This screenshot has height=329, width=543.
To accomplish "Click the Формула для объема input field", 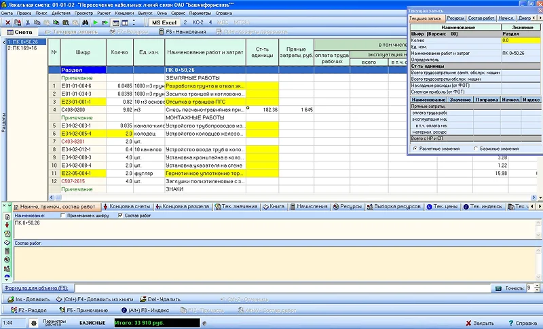I will (271, 288).
